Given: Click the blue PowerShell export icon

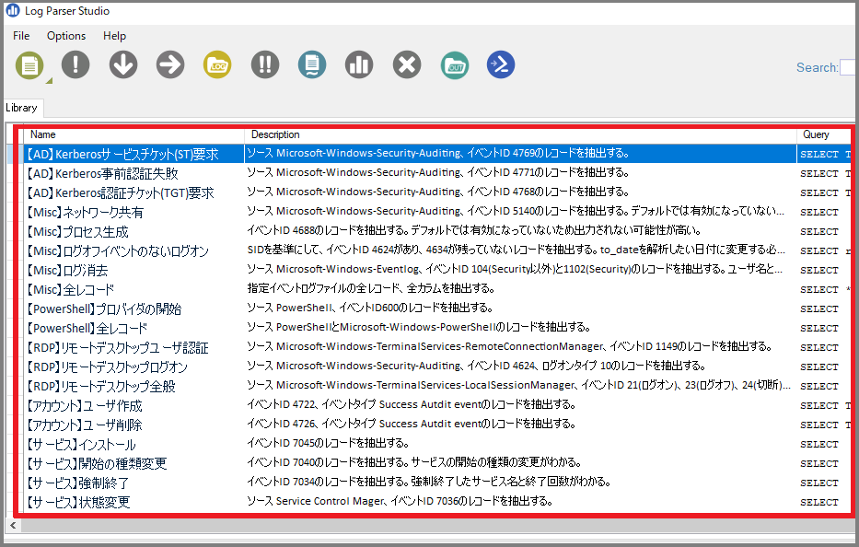Looking at the screenshot, I should click(x=501, y=64).
